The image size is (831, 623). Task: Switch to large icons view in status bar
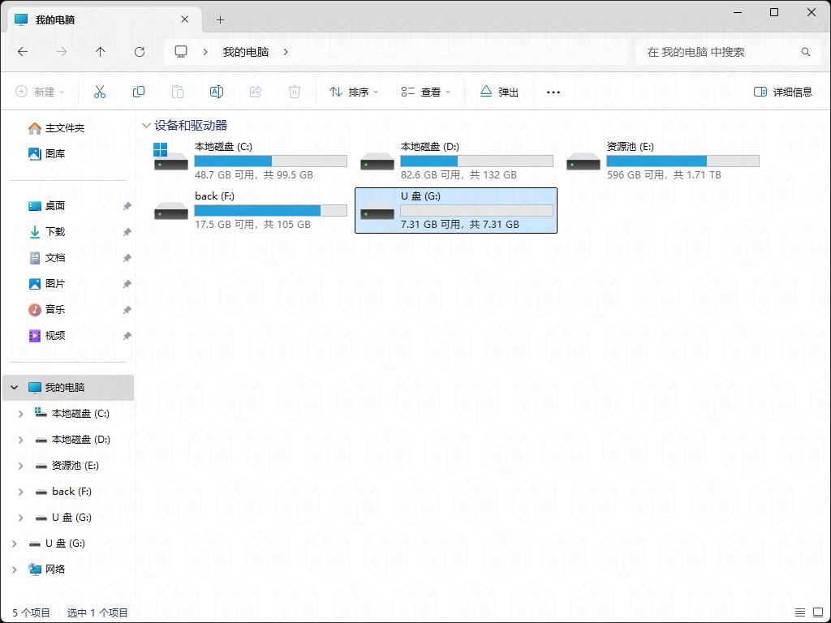coord(818,612)
